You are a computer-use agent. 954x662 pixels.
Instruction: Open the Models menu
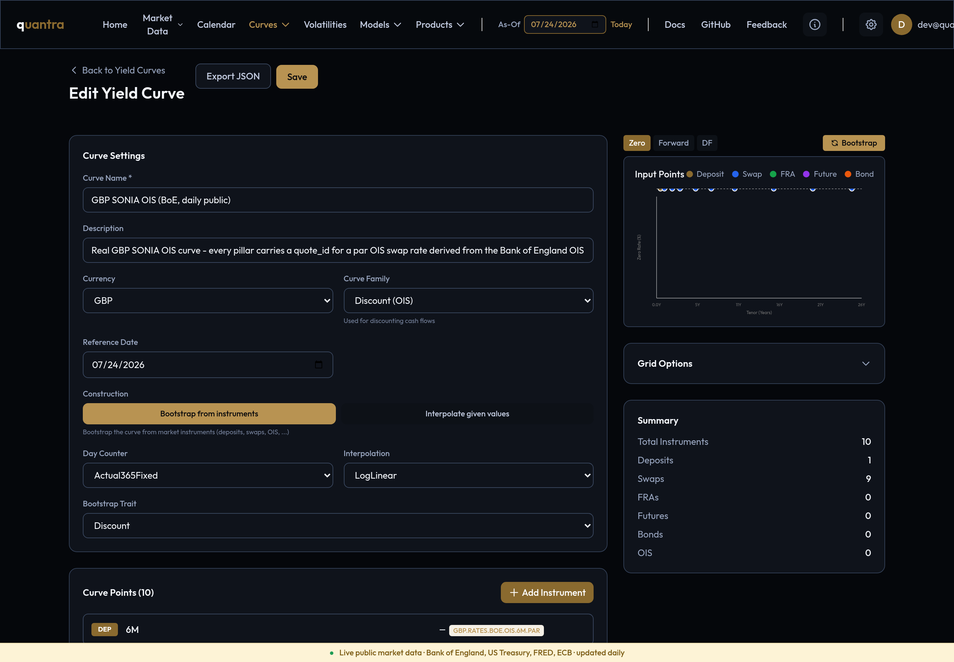380,24
